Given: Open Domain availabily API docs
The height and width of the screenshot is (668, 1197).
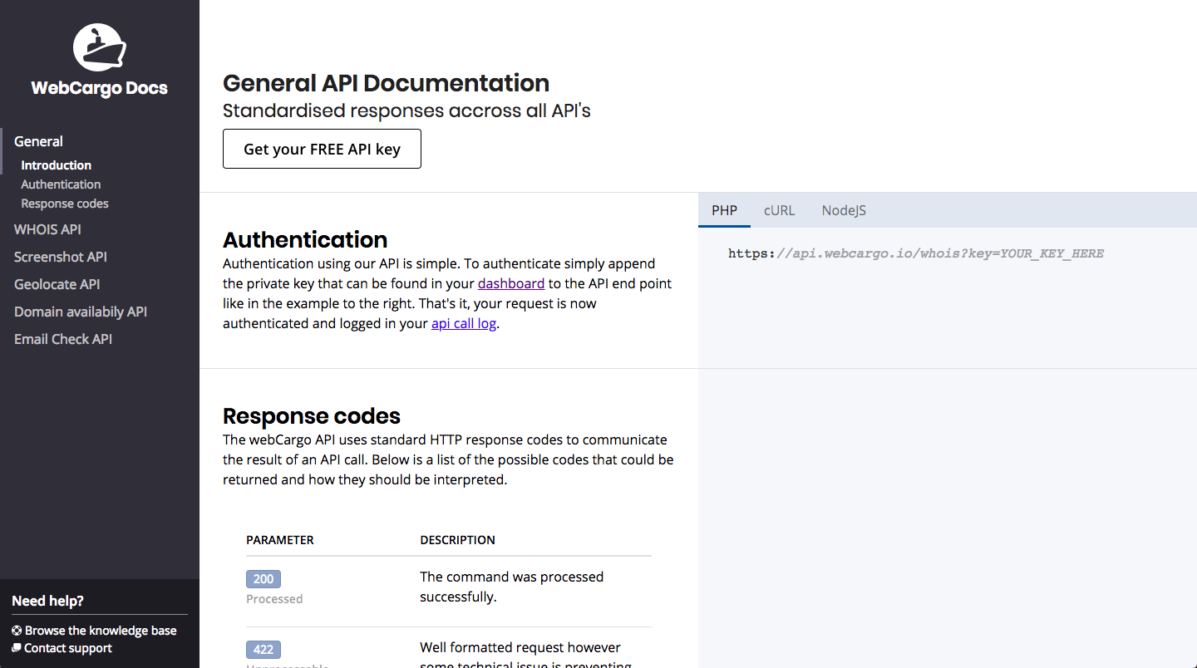Looking at the screenshot, I should tap(81, 312).
